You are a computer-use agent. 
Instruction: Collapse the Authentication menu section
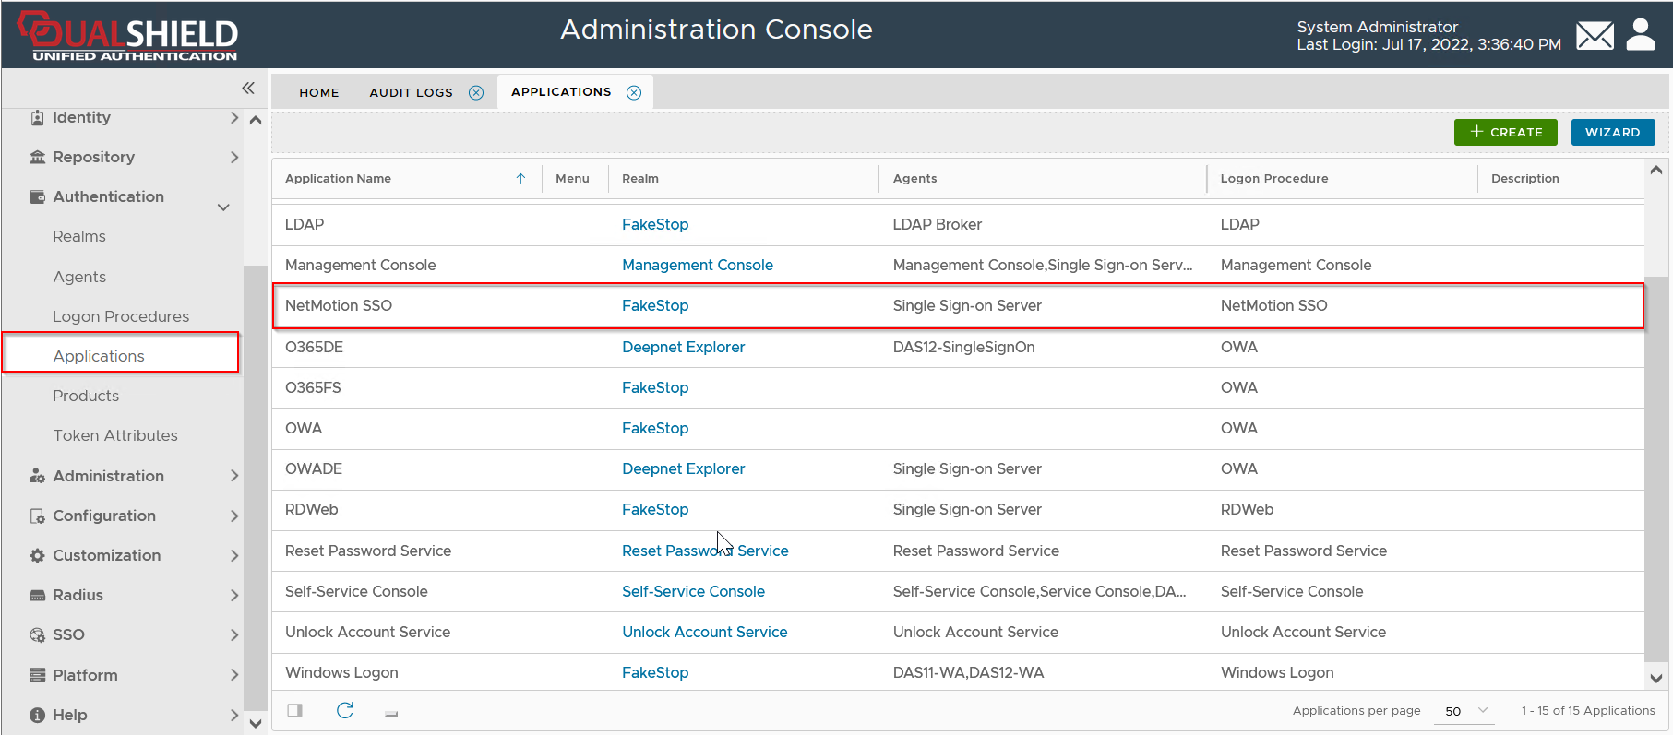223,207
